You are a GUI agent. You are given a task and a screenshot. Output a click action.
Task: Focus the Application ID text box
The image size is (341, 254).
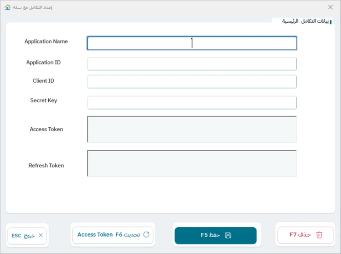point(192,63)
